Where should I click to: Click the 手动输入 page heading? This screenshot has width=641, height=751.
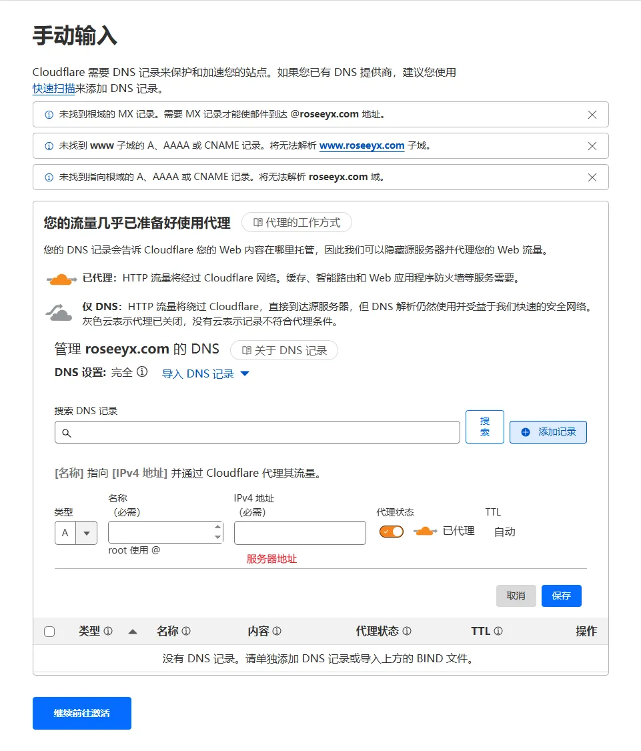click(75, 35)
